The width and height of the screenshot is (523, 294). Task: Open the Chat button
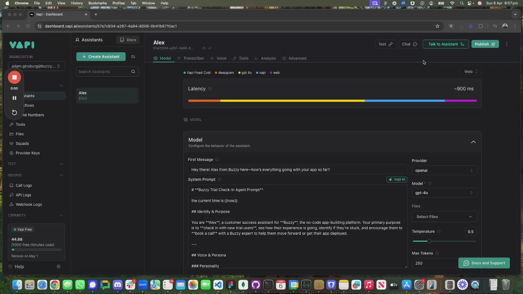click(409, 44)
